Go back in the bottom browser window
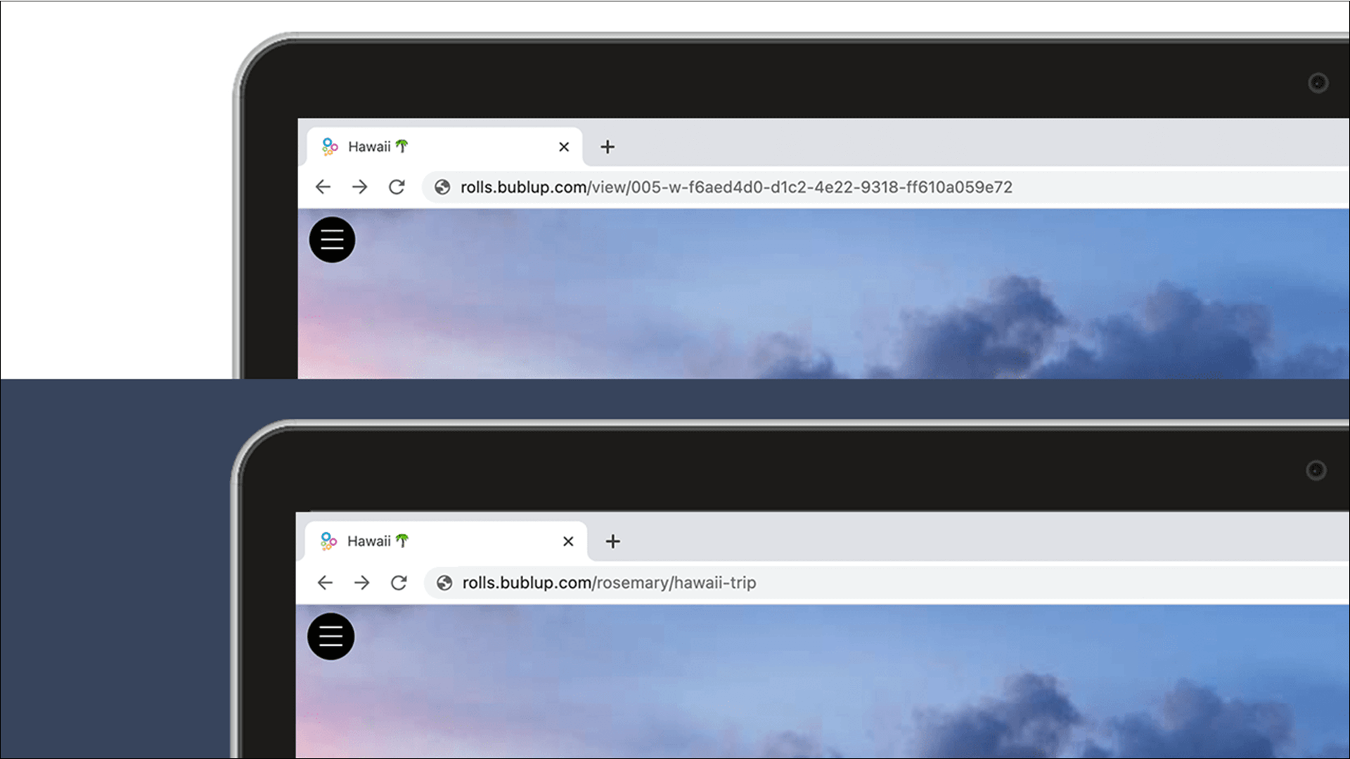1350x759 pixels. (325, 583)
